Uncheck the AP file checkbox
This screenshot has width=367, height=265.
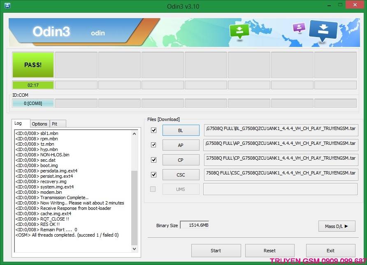(x=154, y=145)
